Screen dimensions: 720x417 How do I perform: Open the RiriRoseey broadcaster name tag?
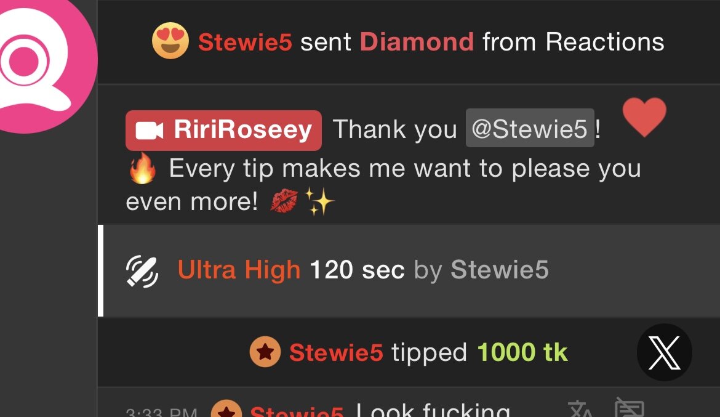click(223, 130)
